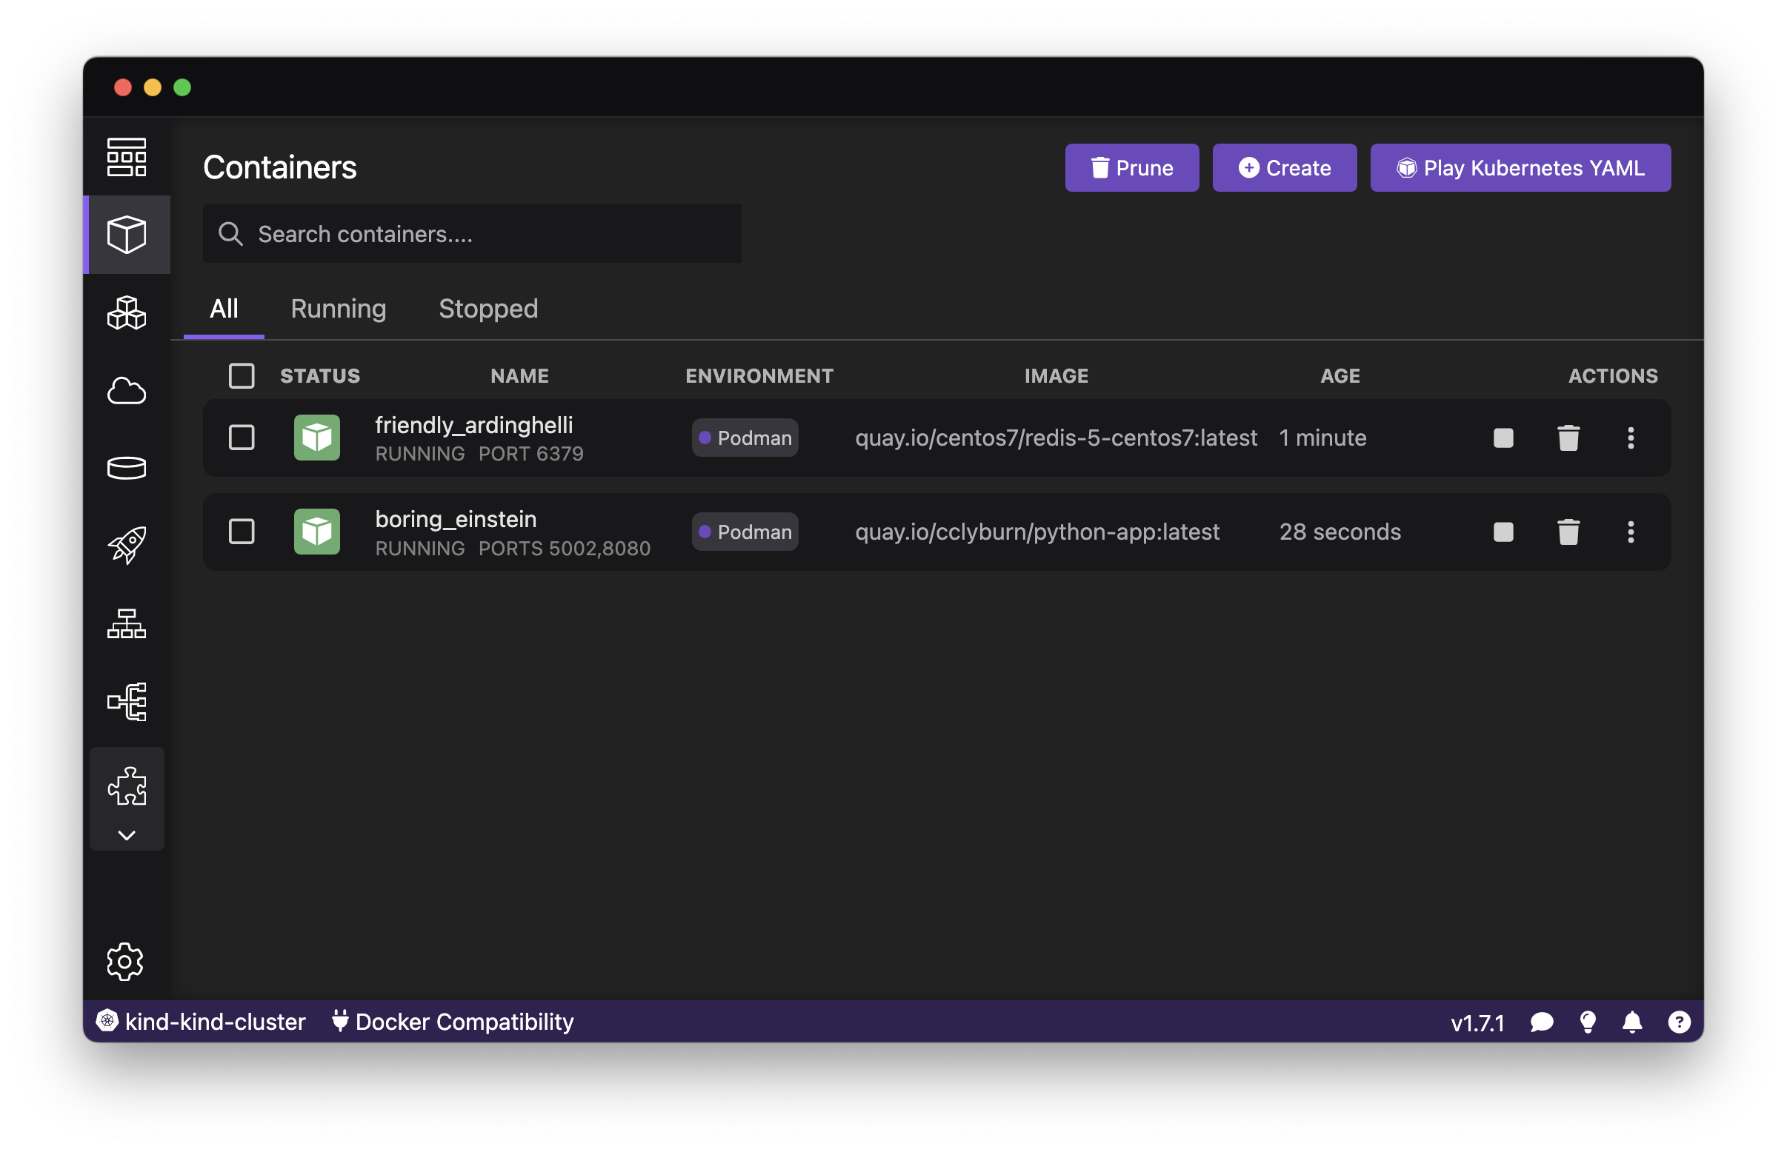
Task: Open Settings with the gear icon
Action: 126,962
